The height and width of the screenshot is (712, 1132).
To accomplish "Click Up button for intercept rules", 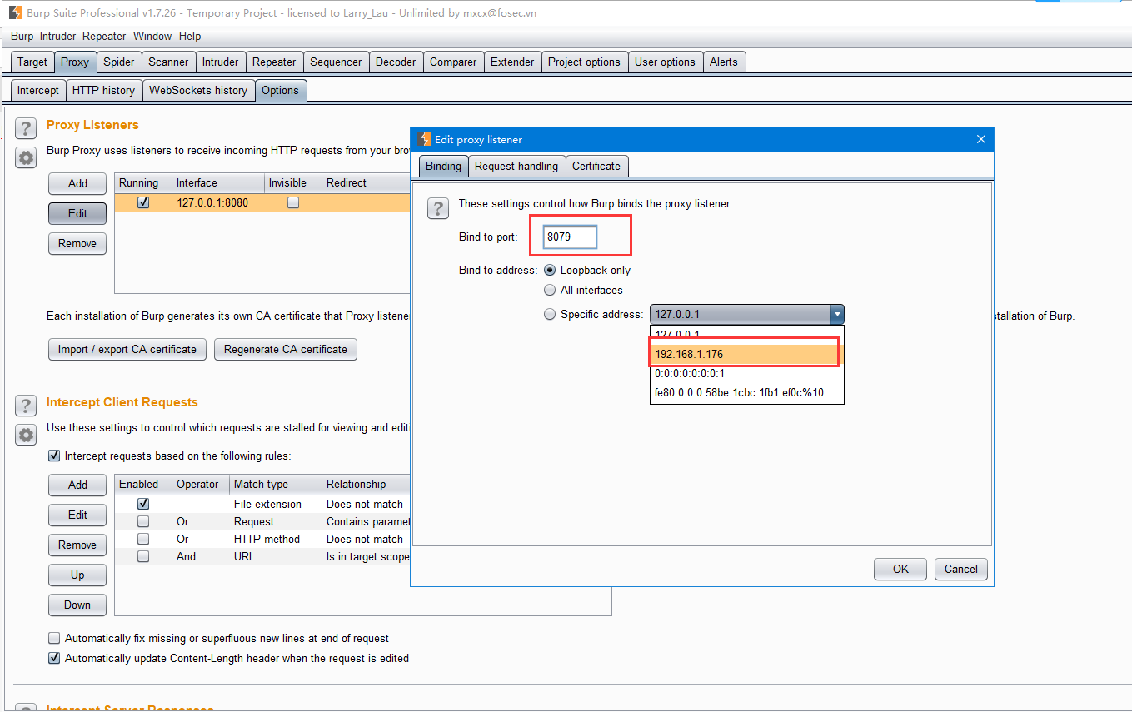I will pyautogui.click(x=77, y=575).
